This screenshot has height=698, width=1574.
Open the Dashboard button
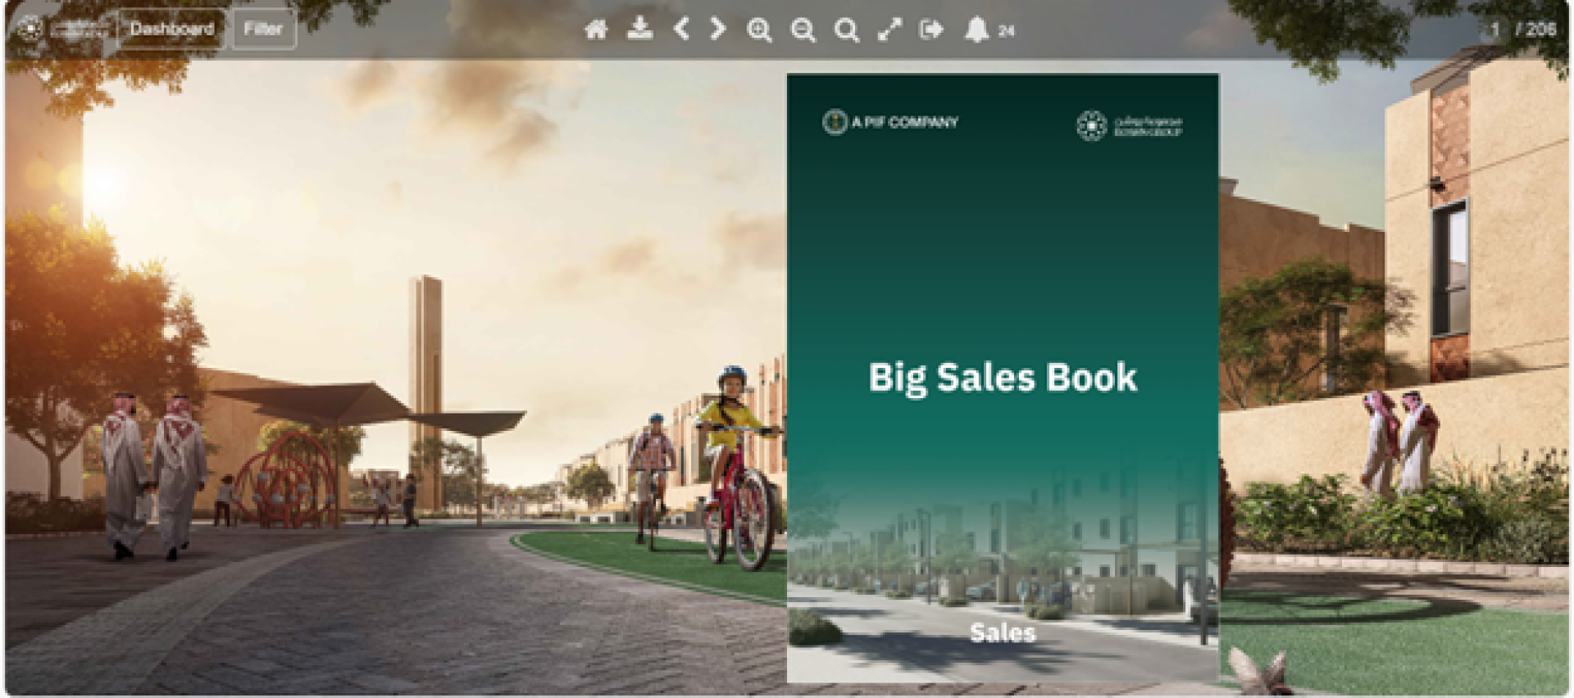point(171,29)
